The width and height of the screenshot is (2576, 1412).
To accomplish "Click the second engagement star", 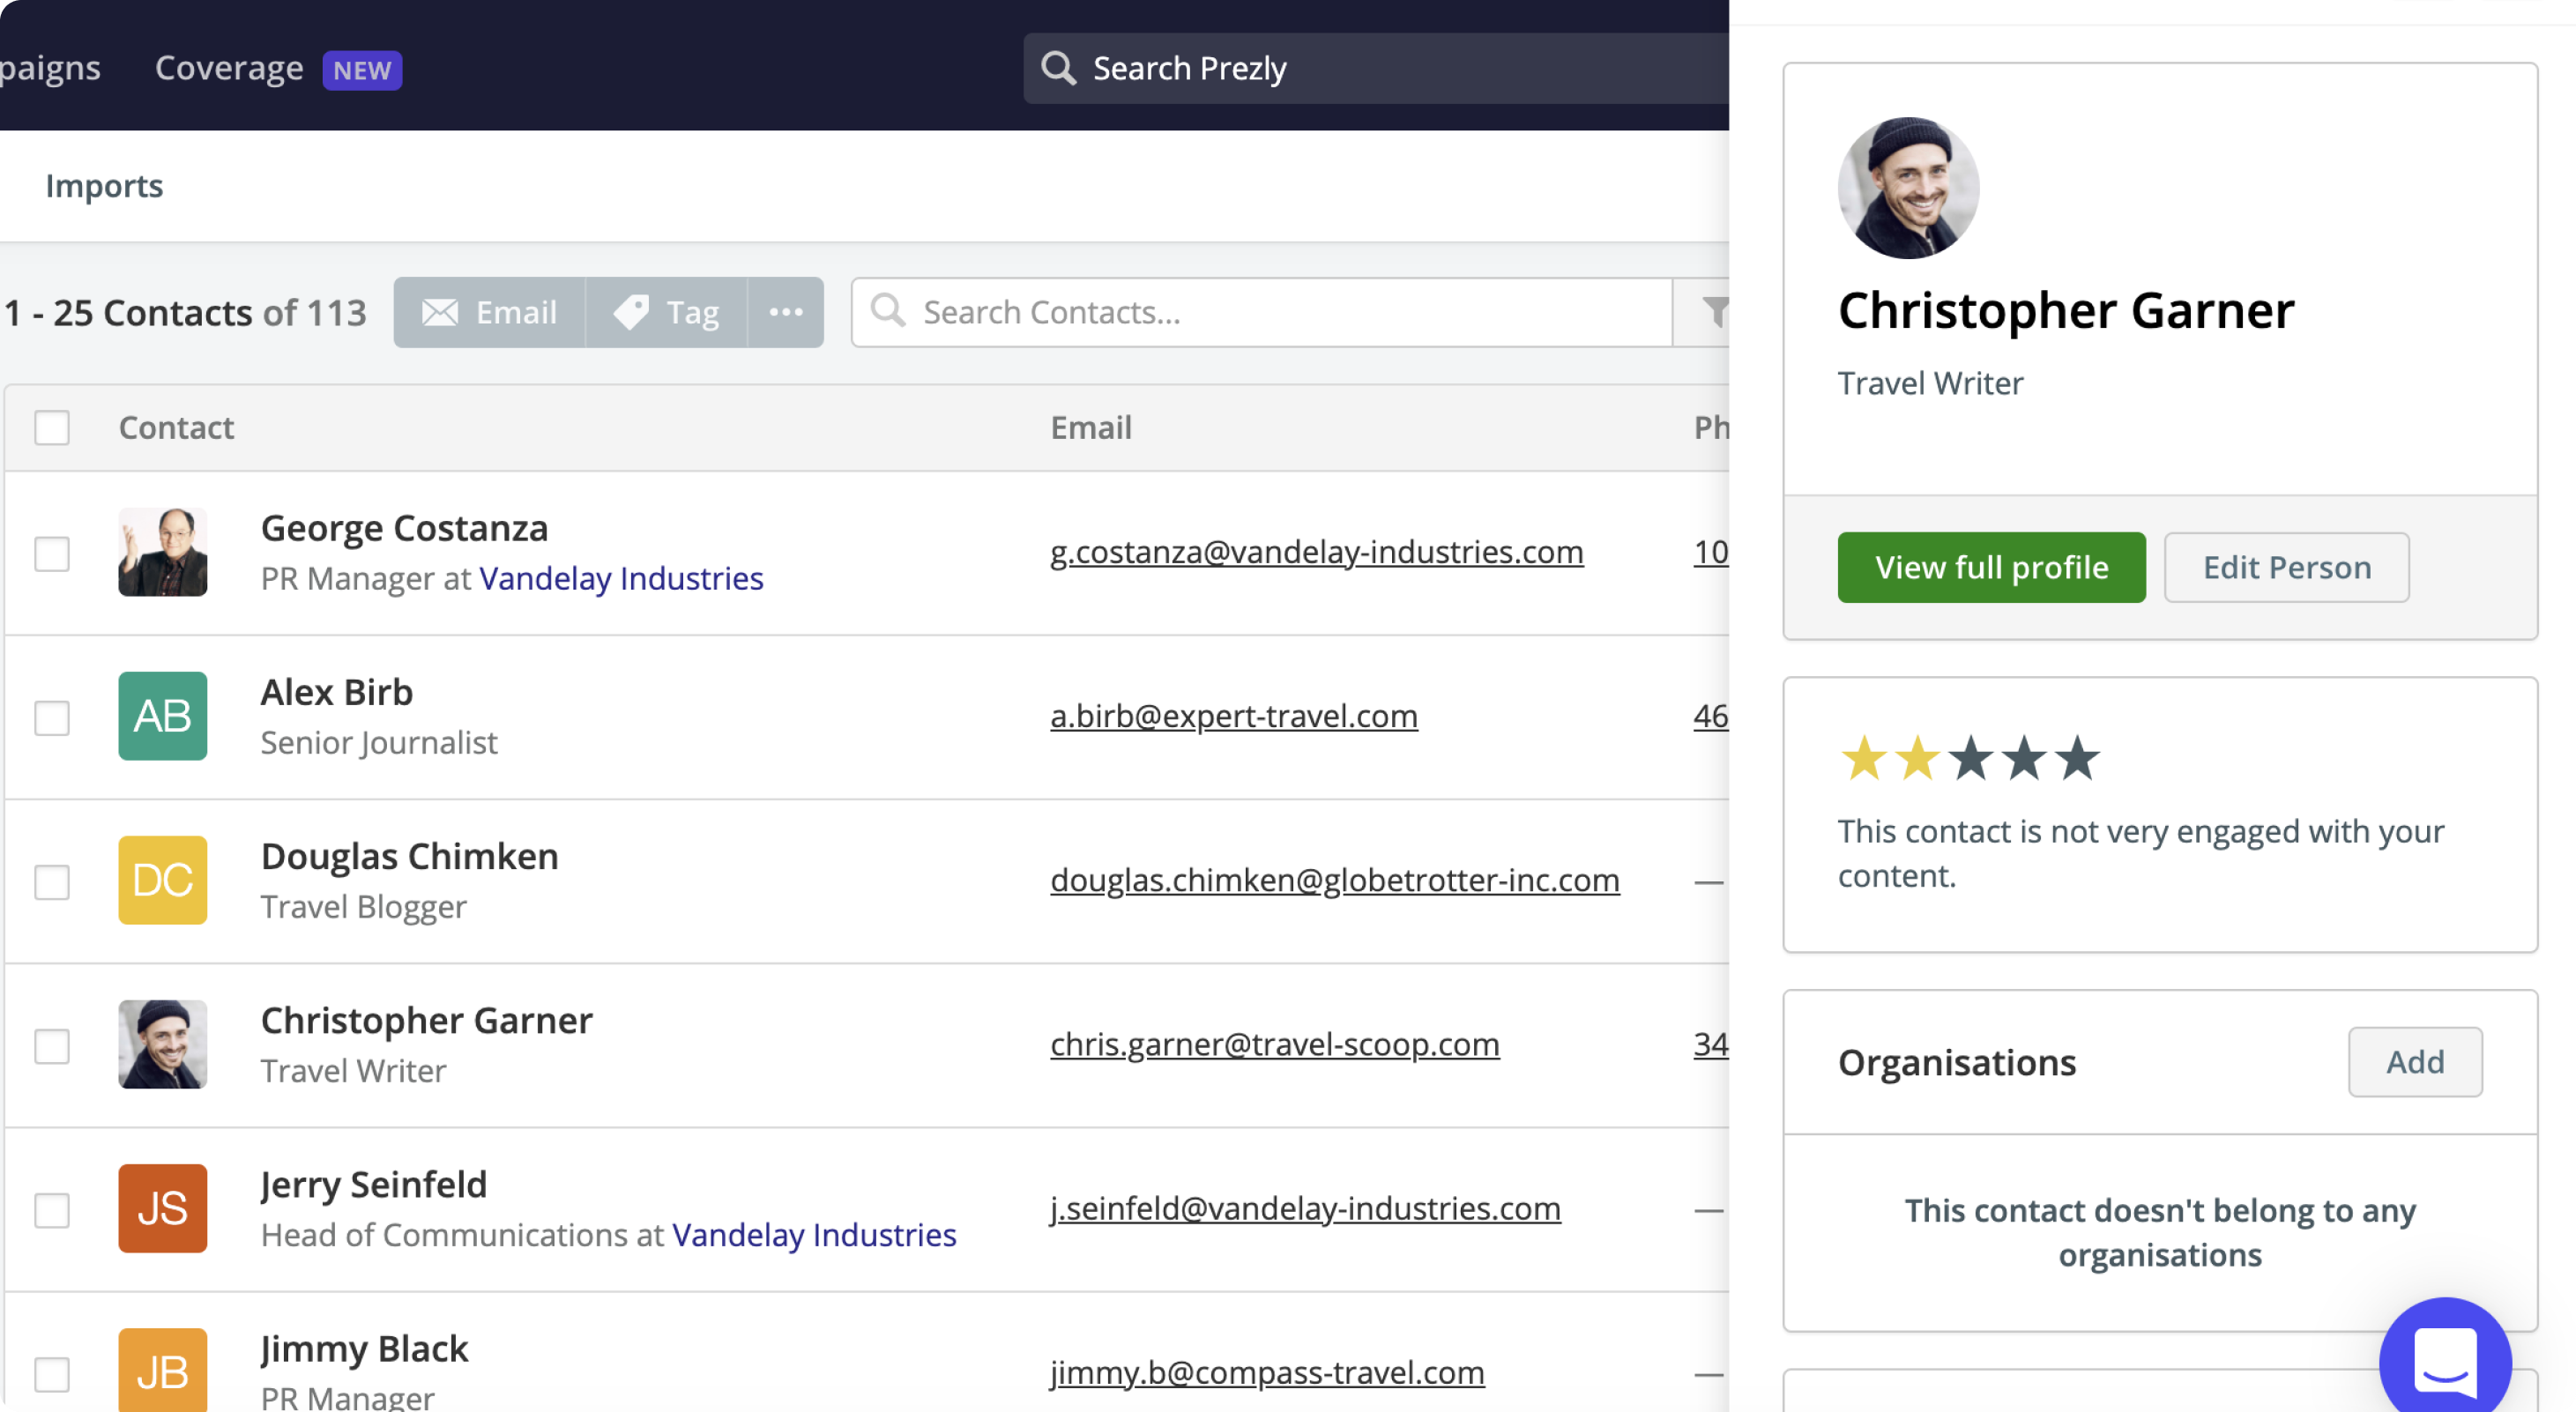I will pos(1917,758).
